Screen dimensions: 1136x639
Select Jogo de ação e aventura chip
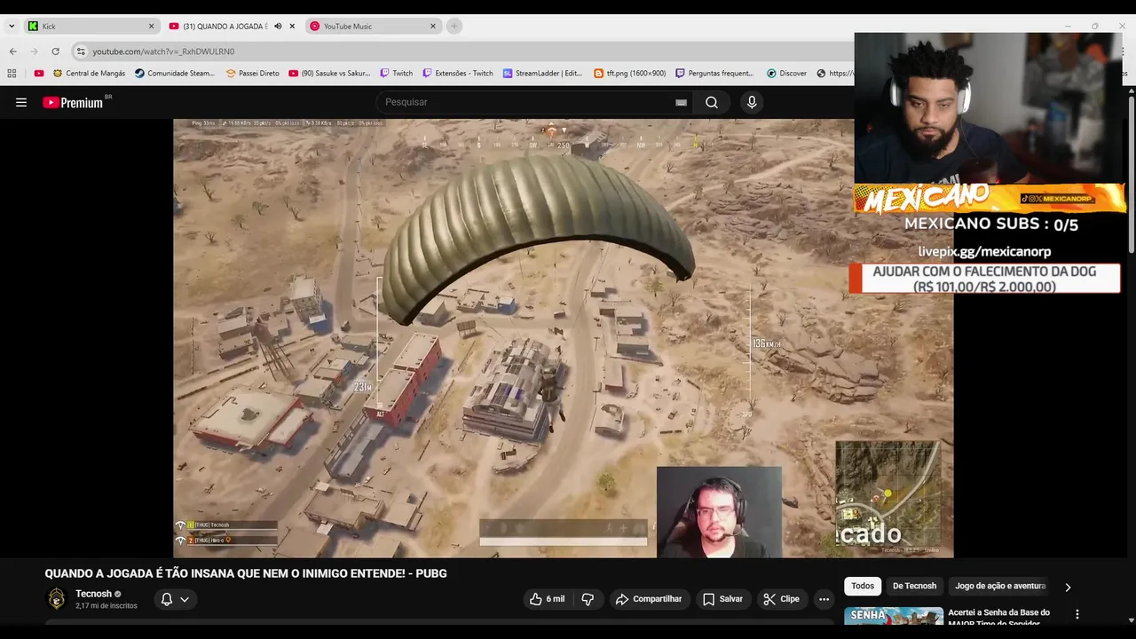999,586
